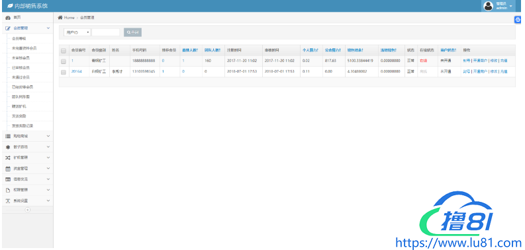The image size is (525, 250).
Task: Click the shuffle icon in the sidebar
Action: click(x=8, y=158)
